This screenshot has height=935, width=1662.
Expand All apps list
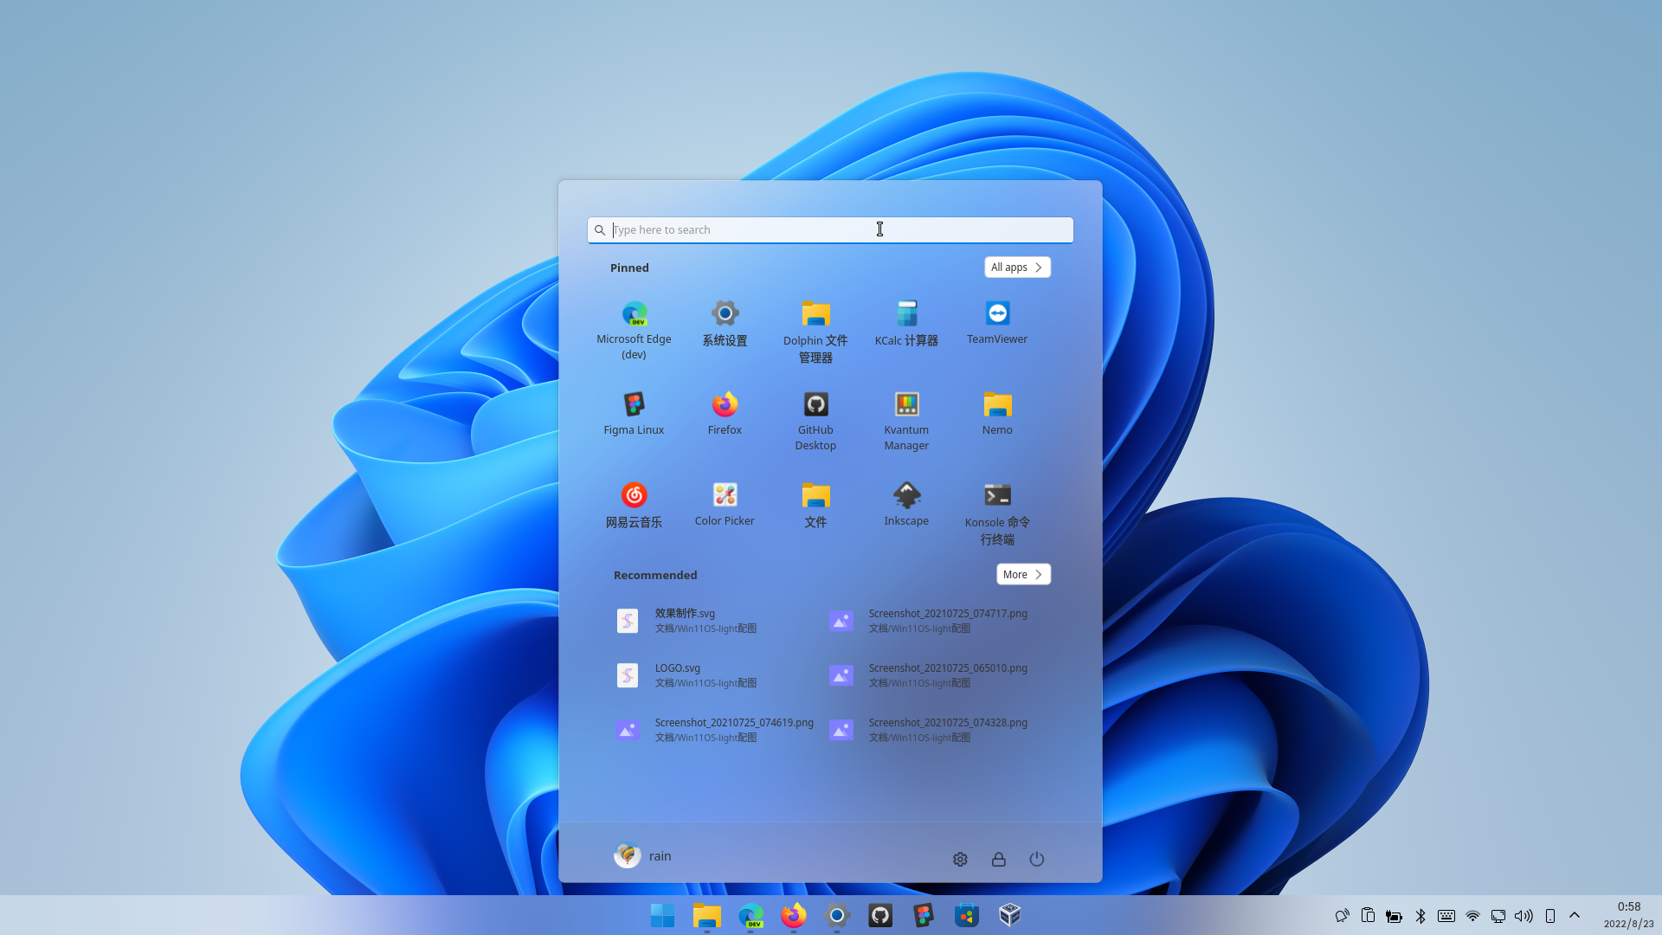(x=1017, y=268)
